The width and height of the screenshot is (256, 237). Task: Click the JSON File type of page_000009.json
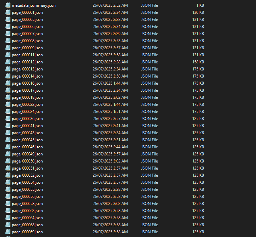pyautogui.click(x=149, y=48)
